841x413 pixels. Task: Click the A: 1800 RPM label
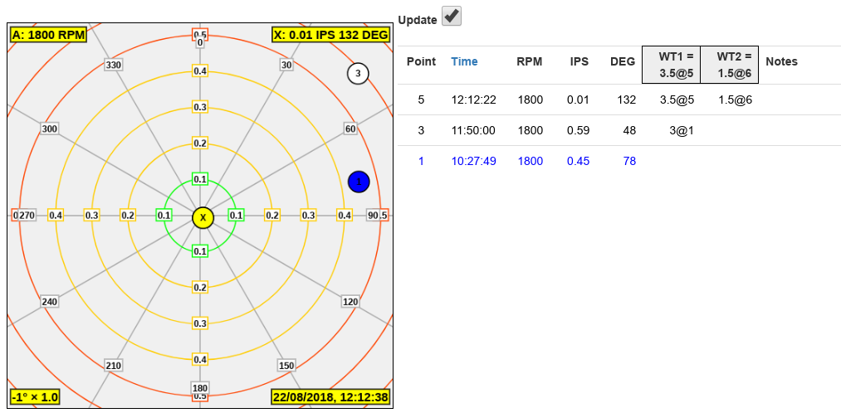point(47,35)
